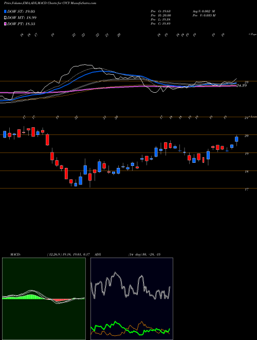
Task: Click the 'Avg V: 0.002 M' value
Action: (x=204, y=11)
